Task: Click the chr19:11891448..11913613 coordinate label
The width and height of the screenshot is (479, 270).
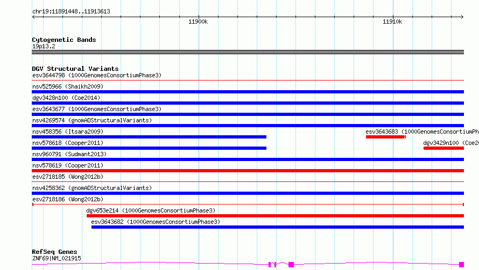Action: coord(71,12)
